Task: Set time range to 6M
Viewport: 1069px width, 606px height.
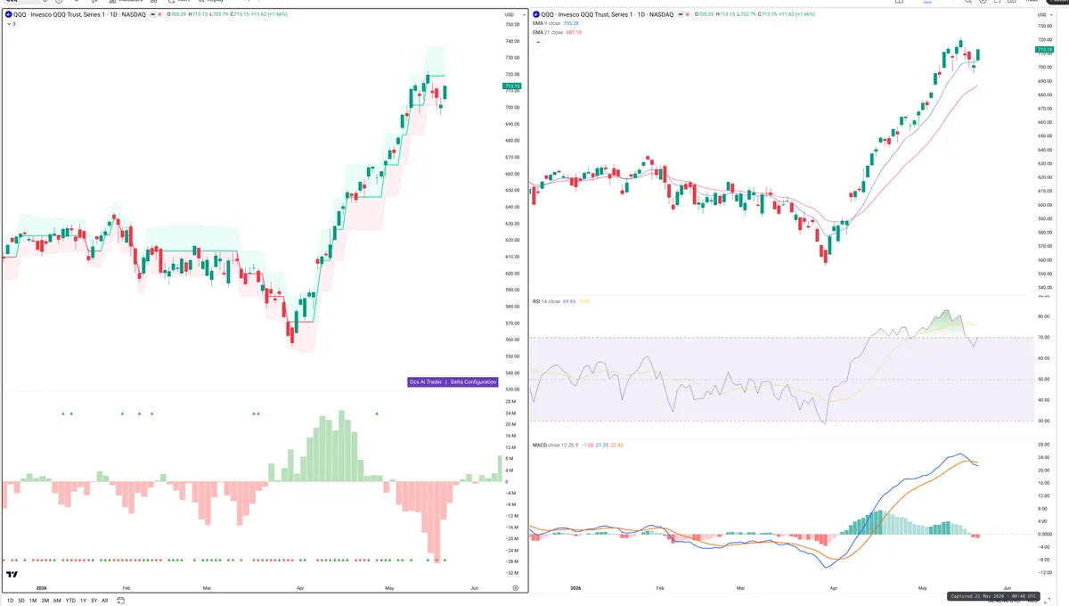Action: pyautogui.click(x=57, y=601)
